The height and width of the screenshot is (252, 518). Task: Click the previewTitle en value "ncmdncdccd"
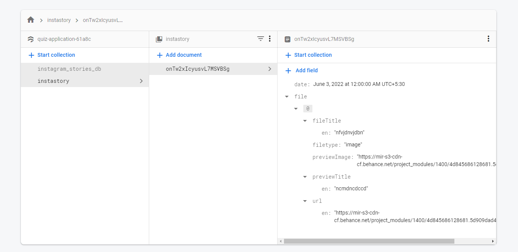tap(351, 189)
